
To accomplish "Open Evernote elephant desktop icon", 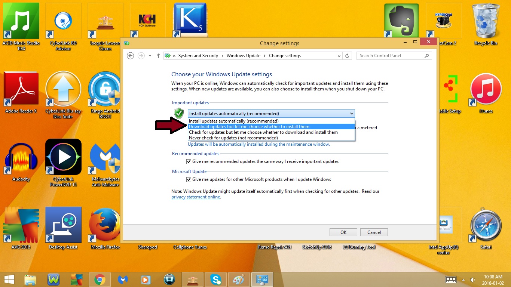I will (401, 20).
